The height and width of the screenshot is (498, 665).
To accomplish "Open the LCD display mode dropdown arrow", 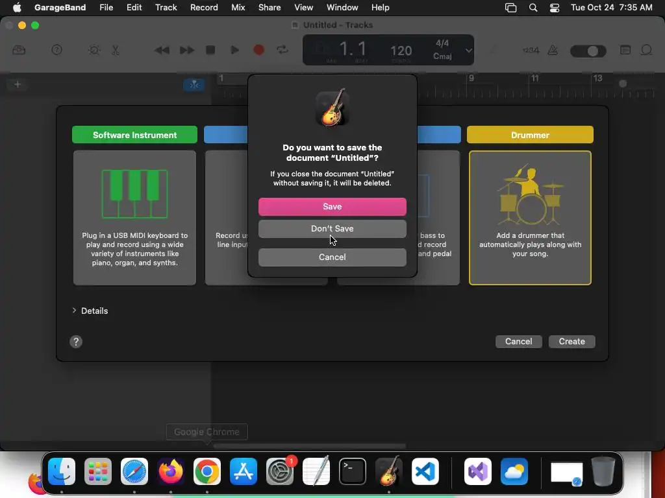I will [x=468, y=51].
